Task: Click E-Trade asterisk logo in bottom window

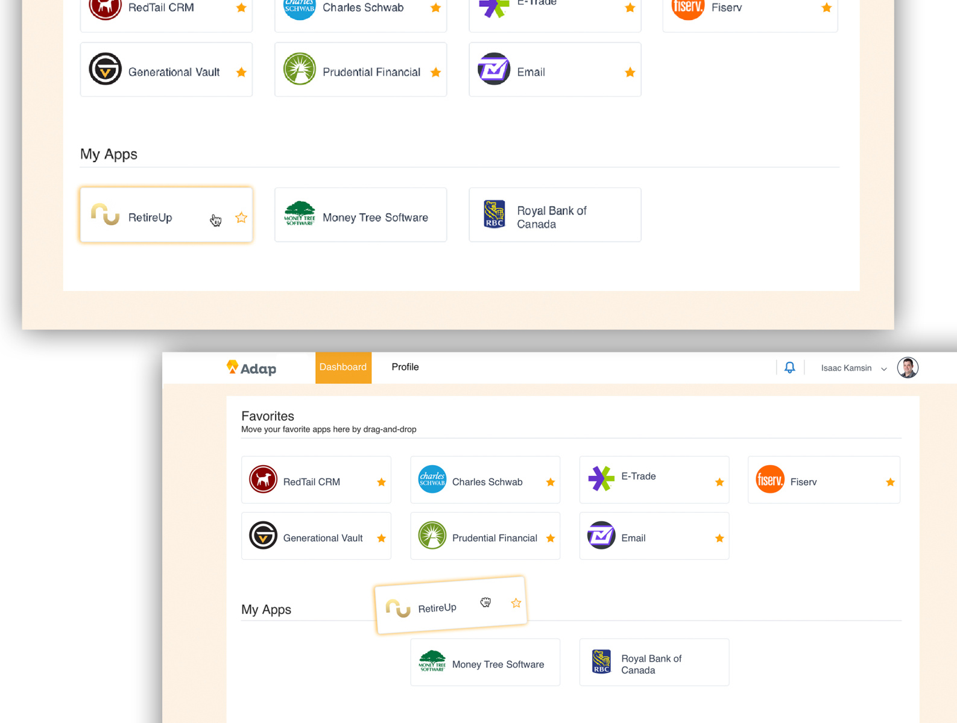Action: pos(601,479)
